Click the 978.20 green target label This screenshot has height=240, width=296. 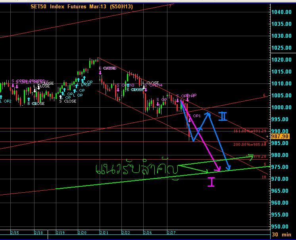point(258,157)
